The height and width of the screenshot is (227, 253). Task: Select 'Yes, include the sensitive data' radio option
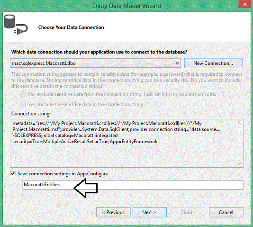coord(23,104)
